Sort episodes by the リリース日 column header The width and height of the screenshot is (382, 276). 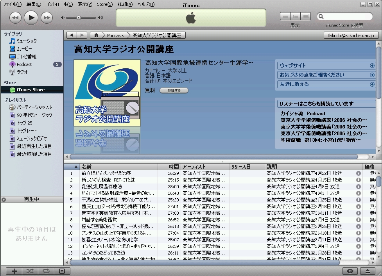pos(247,167)
